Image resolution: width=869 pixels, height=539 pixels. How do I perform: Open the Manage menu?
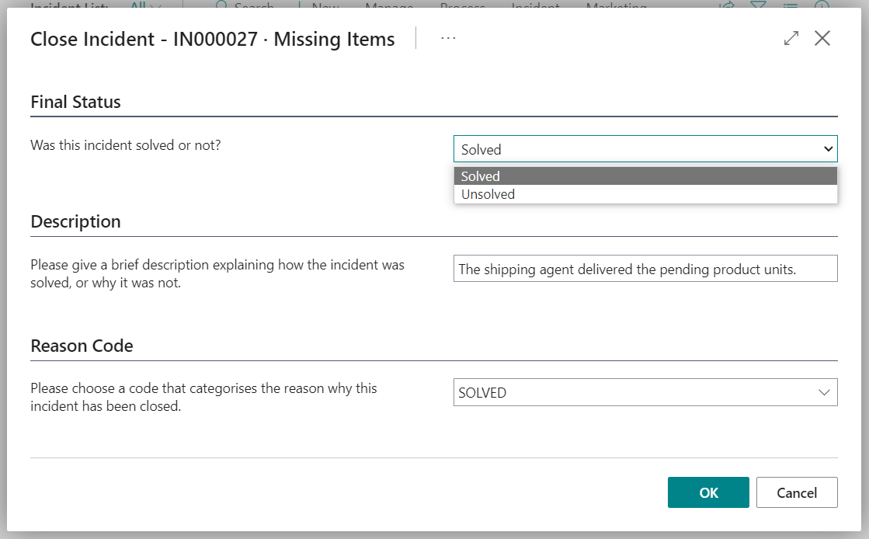[x=389, y=6]
